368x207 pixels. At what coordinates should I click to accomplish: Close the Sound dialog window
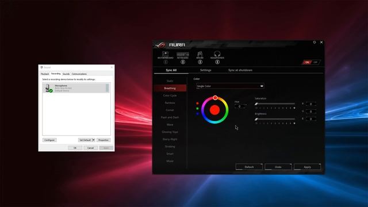pyautogui.click(x=112, y=67)
